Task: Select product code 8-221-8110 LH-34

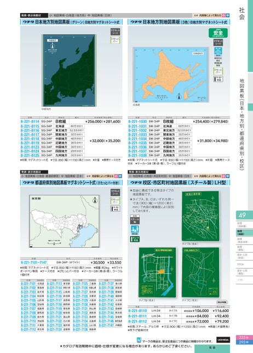Action: coord(137,311)
